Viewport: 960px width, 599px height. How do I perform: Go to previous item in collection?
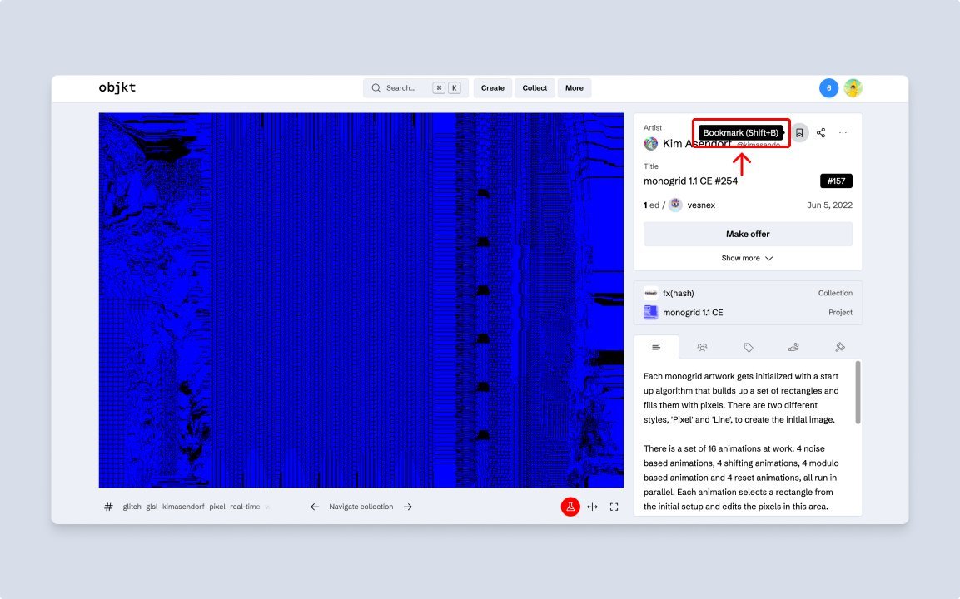[x=315, y=507]
